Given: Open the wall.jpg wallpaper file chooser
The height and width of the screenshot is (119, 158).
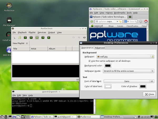Looking at the screenshot, I should (125, 57).
